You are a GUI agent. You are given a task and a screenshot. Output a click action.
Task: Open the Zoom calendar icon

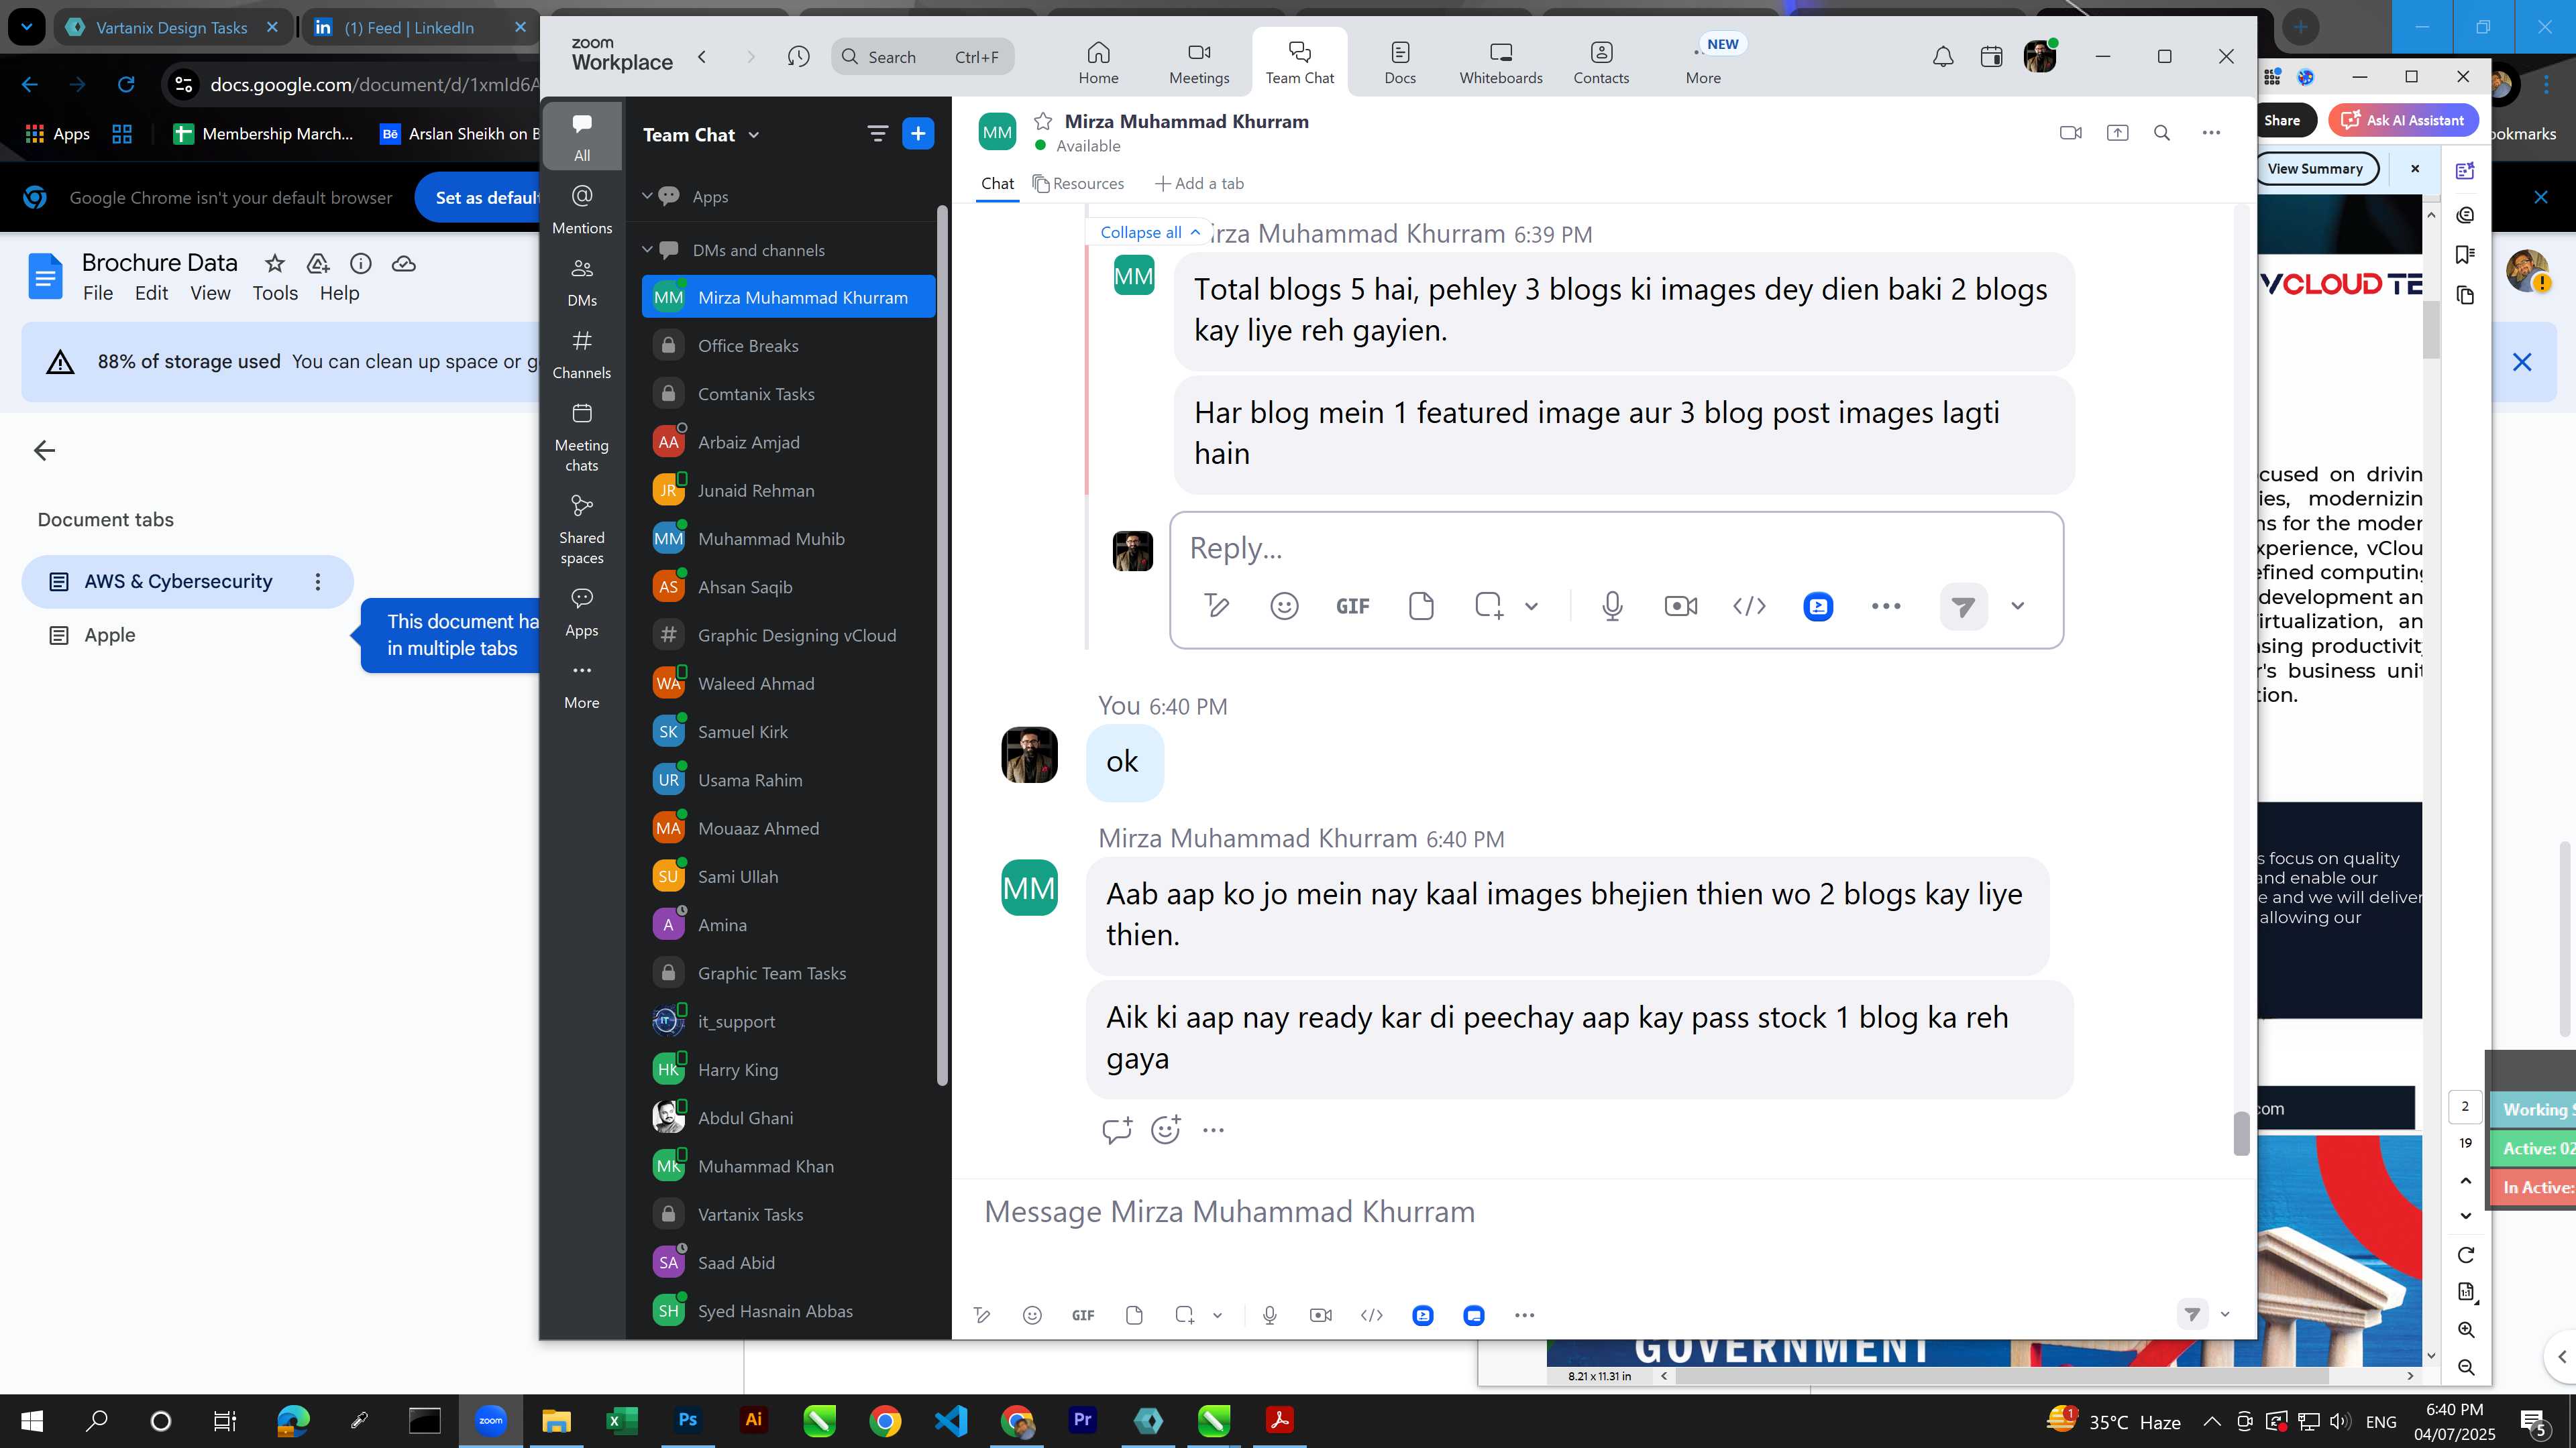1991,57
